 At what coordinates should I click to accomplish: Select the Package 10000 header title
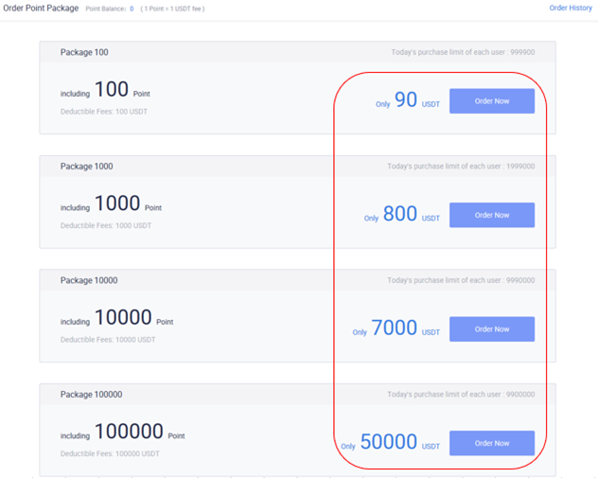pyautogui.click(x=89, y=280)
